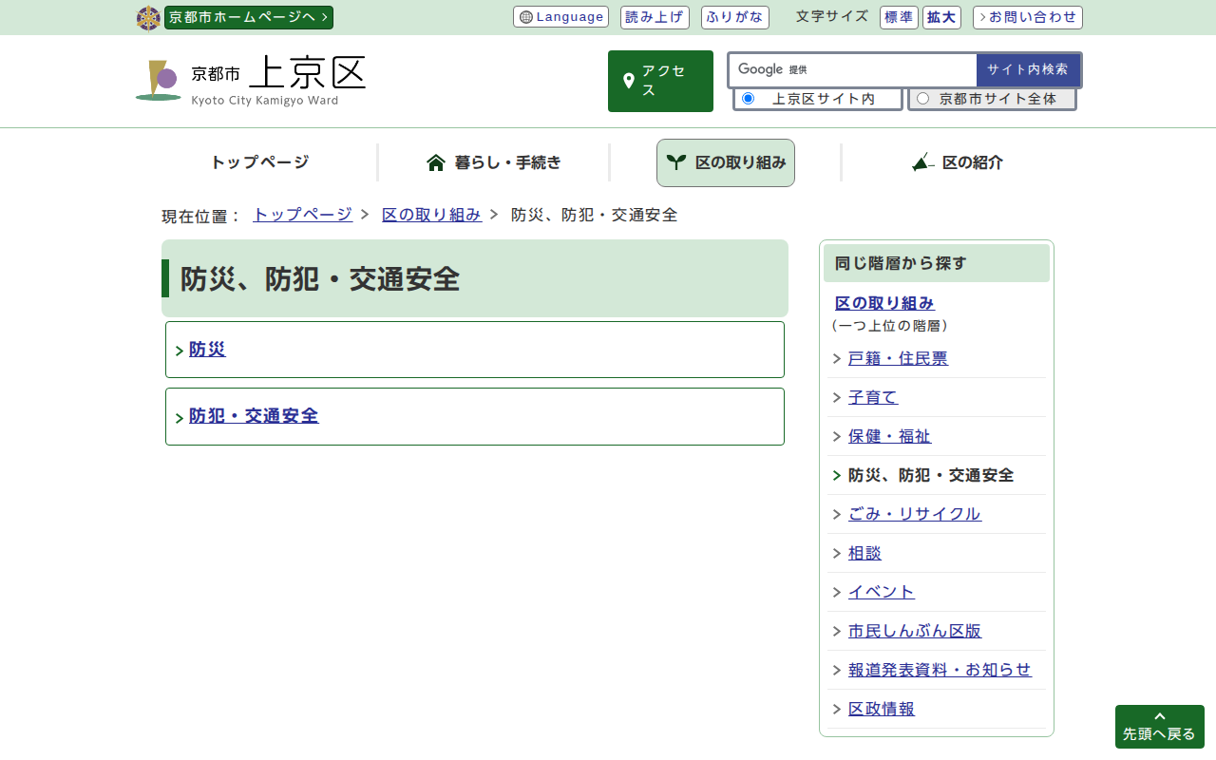Click the globe icon on Language button
Viewport: 1216px width, 760px height.
point(526,17)
